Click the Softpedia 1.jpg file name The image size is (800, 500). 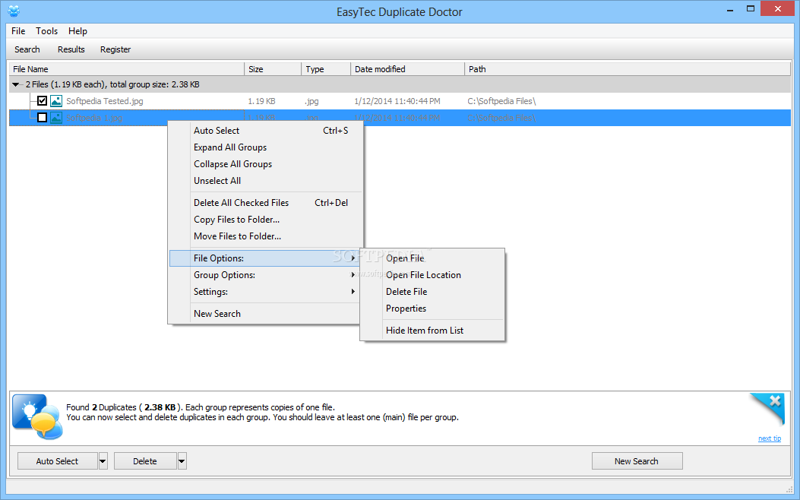94,118
